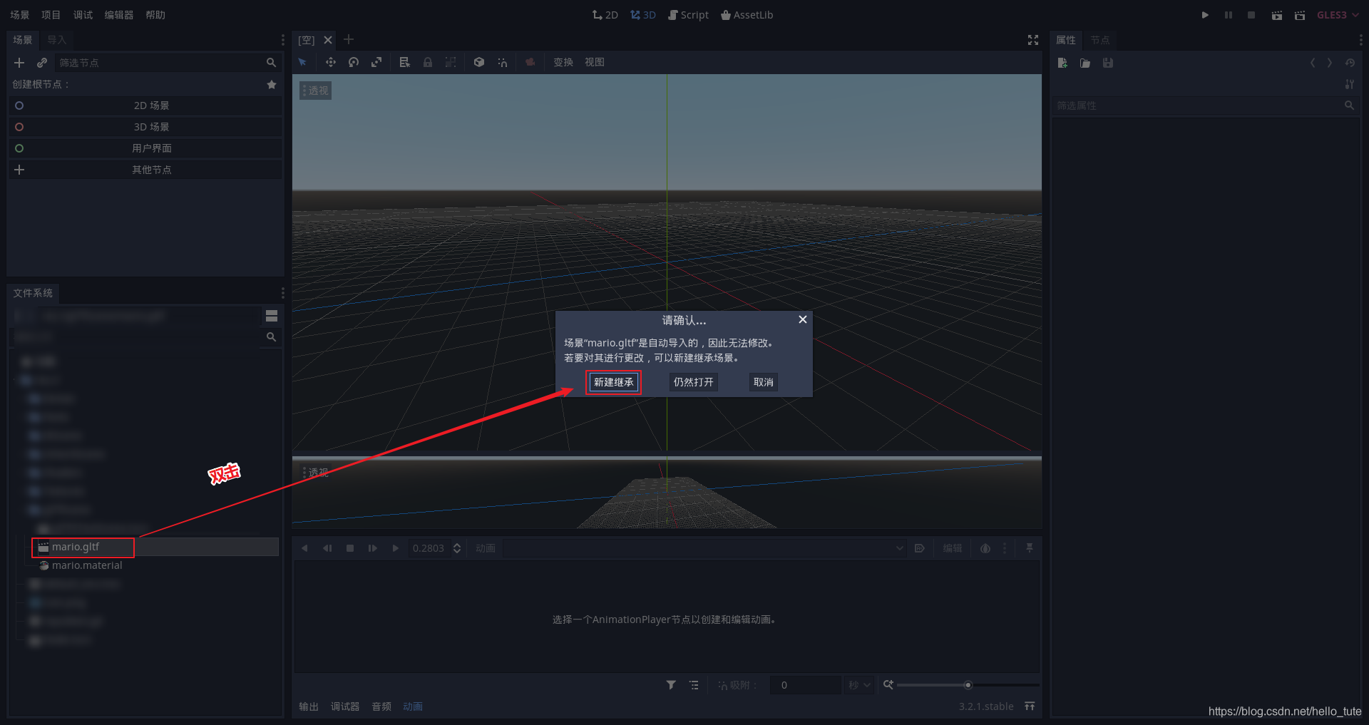1369x725 pixels.
Task: Click 仍然打开 in confirm dialog
Action: [694, 382]
